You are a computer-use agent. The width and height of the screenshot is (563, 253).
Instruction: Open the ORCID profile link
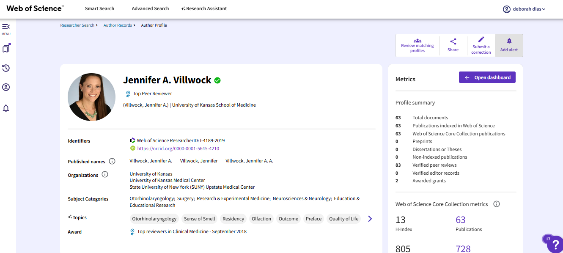(178, 148)
